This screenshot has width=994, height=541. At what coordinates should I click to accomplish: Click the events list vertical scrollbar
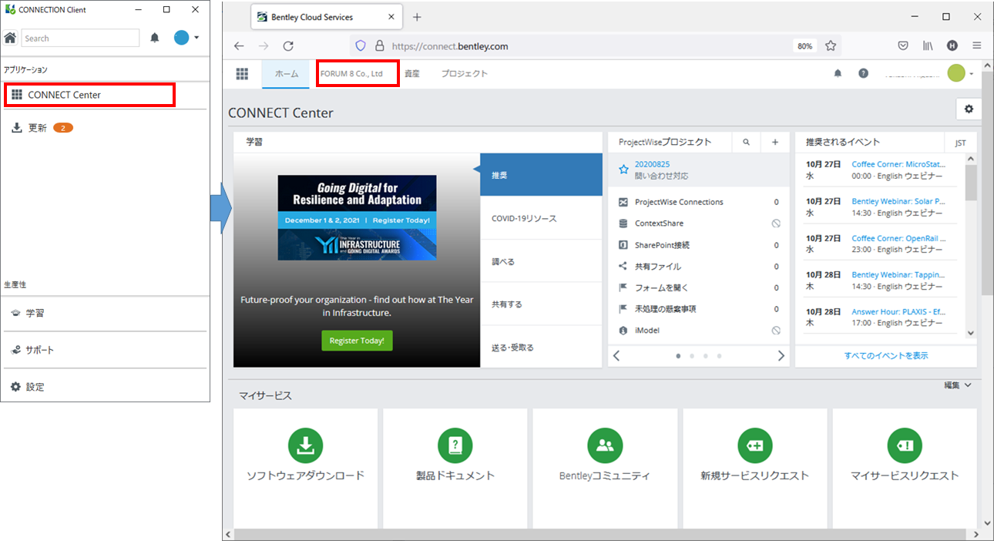pos(971,245)
